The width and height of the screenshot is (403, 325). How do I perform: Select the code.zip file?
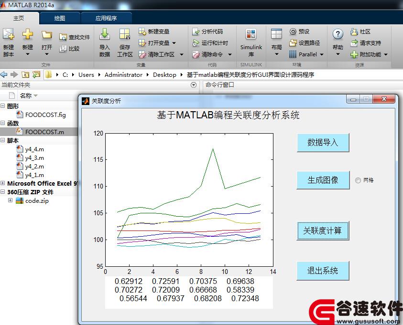pos(37,200)
